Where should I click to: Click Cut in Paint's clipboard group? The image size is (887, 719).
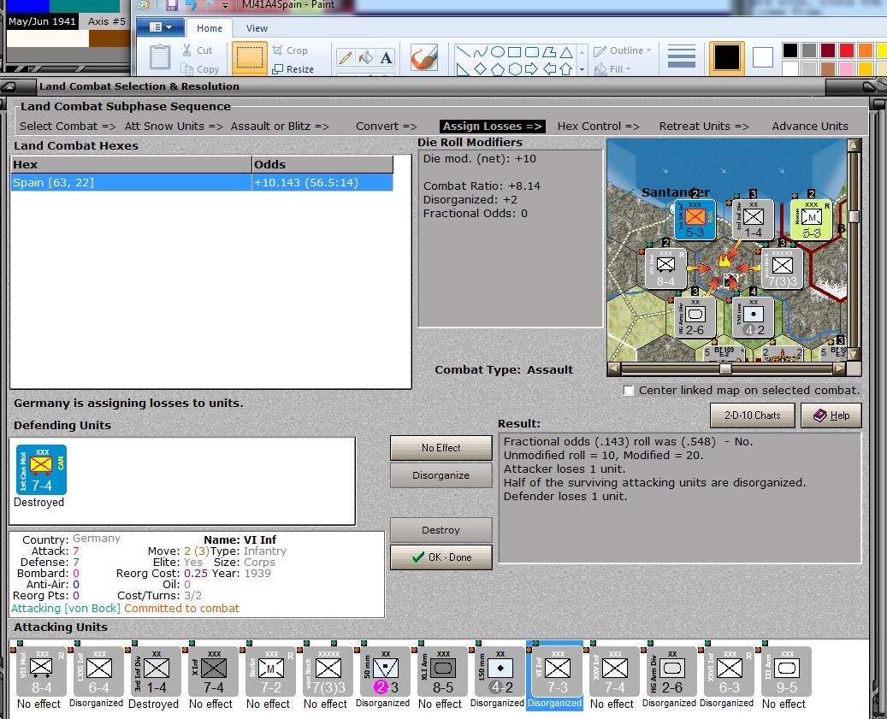[x=198, y=50]
